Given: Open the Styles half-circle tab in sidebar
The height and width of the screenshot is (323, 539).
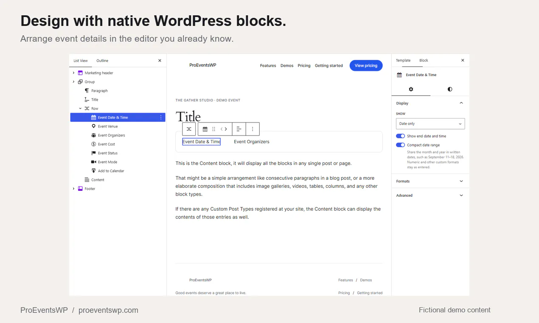Looking at the screenshot, I should click(x=450, y=89).
